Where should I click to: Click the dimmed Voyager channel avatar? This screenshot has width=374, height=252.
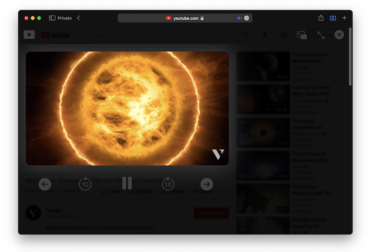coord(33,213)
